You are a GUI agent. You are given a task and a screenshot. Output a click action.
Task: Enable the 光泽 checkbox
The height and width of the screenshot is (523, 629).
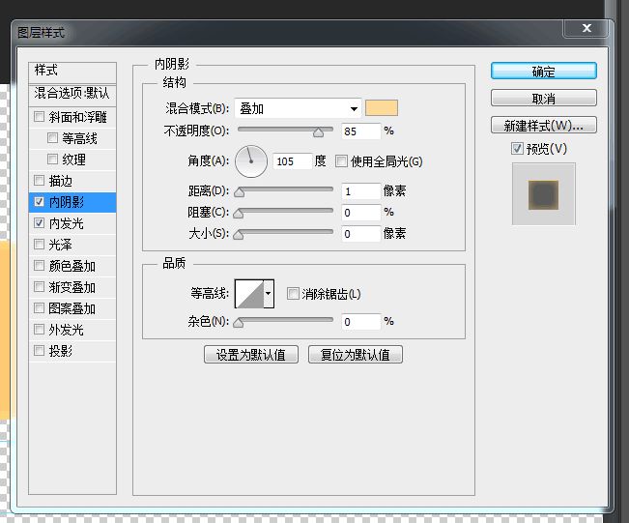39,244
